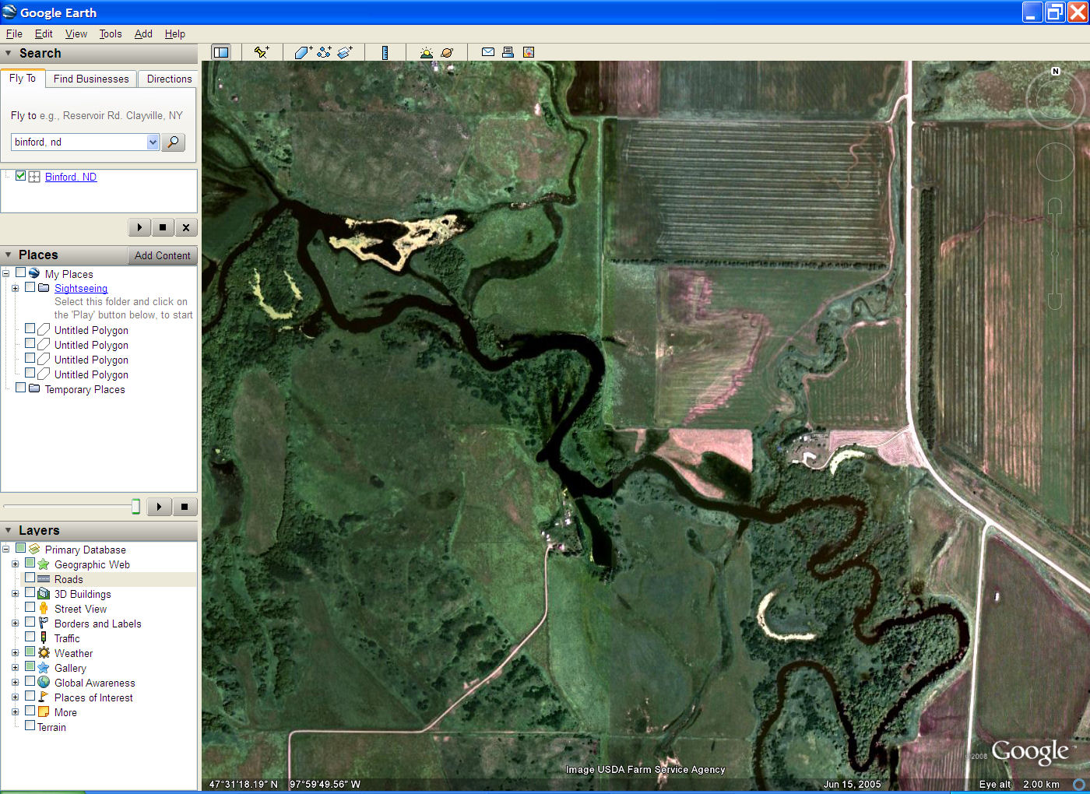
Task: Open the File menu
Action: (x=14, y=33)
